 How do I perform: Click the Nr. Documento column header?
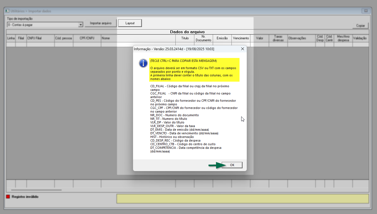[x=204, y=38]
